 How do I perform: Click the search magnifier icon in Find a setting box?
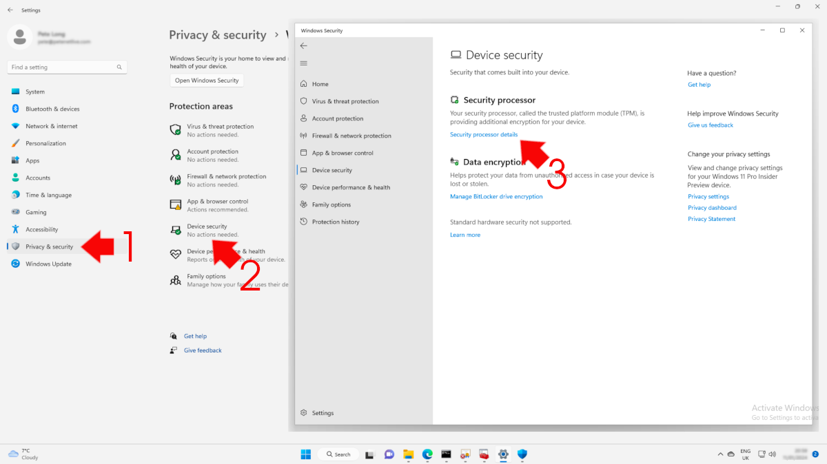click(119, 67)
